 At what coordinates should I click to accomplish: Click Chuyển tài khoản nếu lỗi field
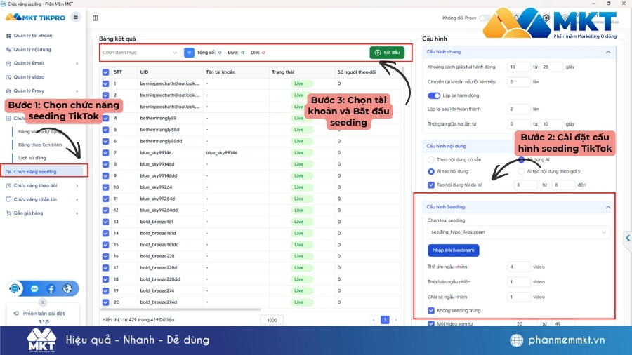click(x=519, y=82)
